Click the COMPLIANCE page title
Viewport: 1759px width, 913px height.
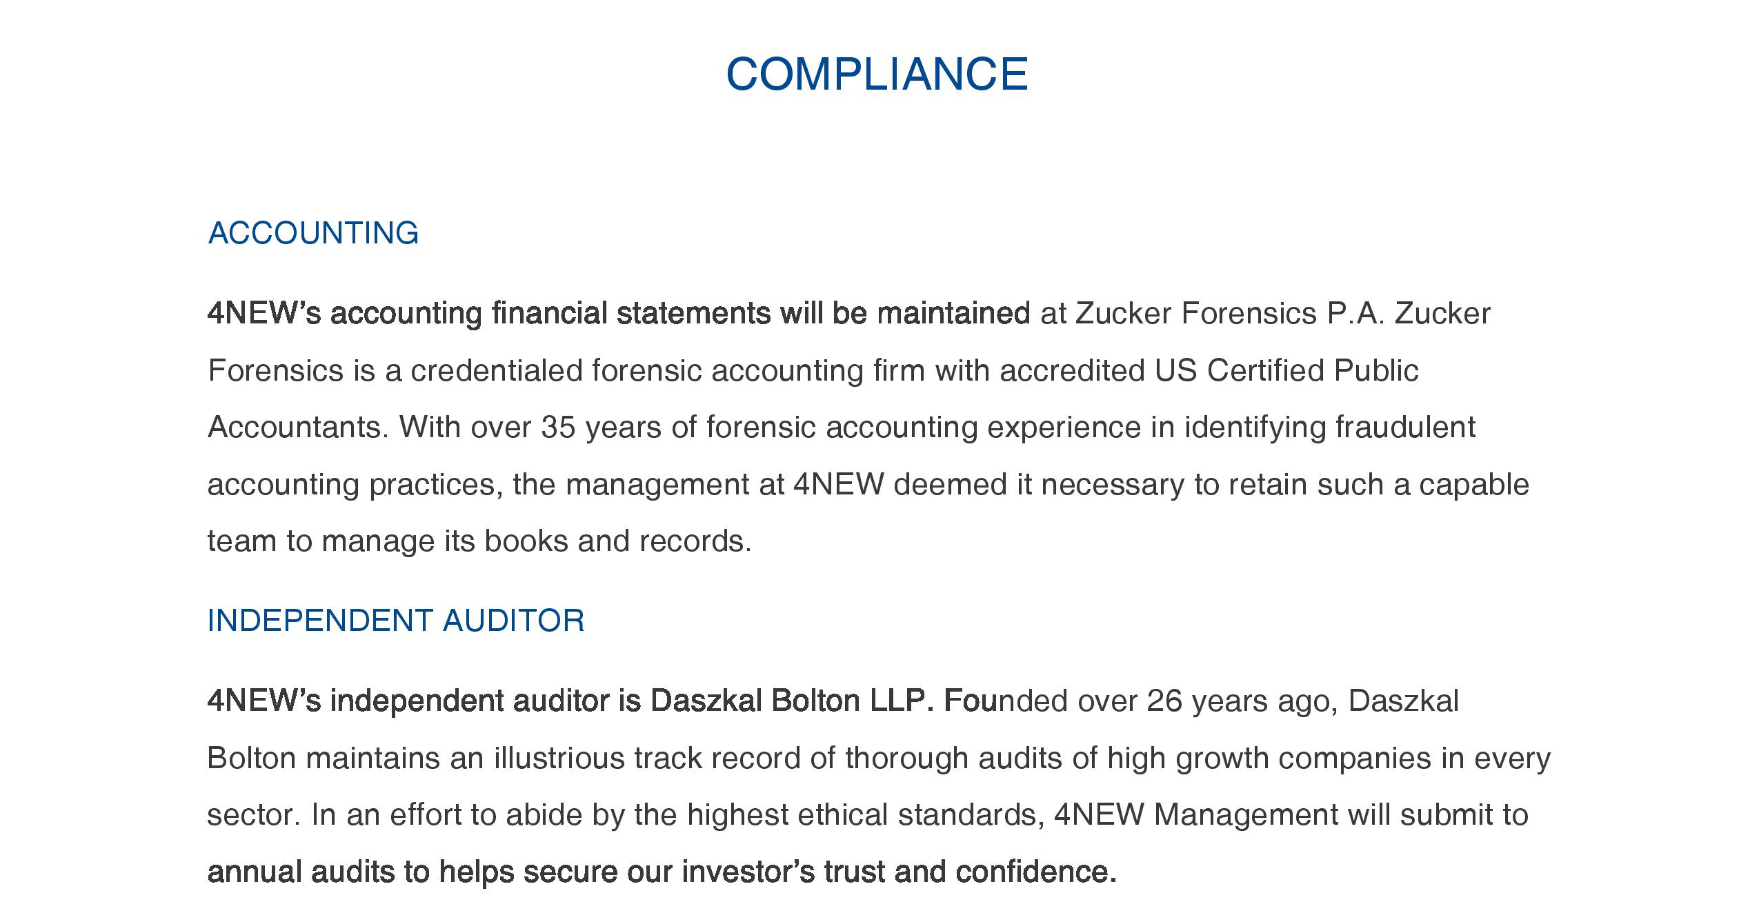coord(877,74)
